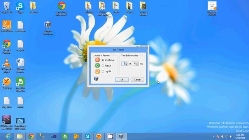Select the plain folder icon next to Skype shortcut

tap(33, 7)
